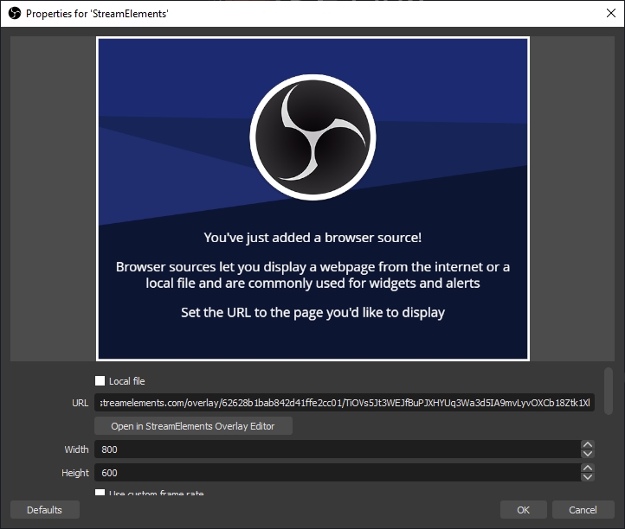
Task: Enable the Local file checkbox
Action: (100, 381)
